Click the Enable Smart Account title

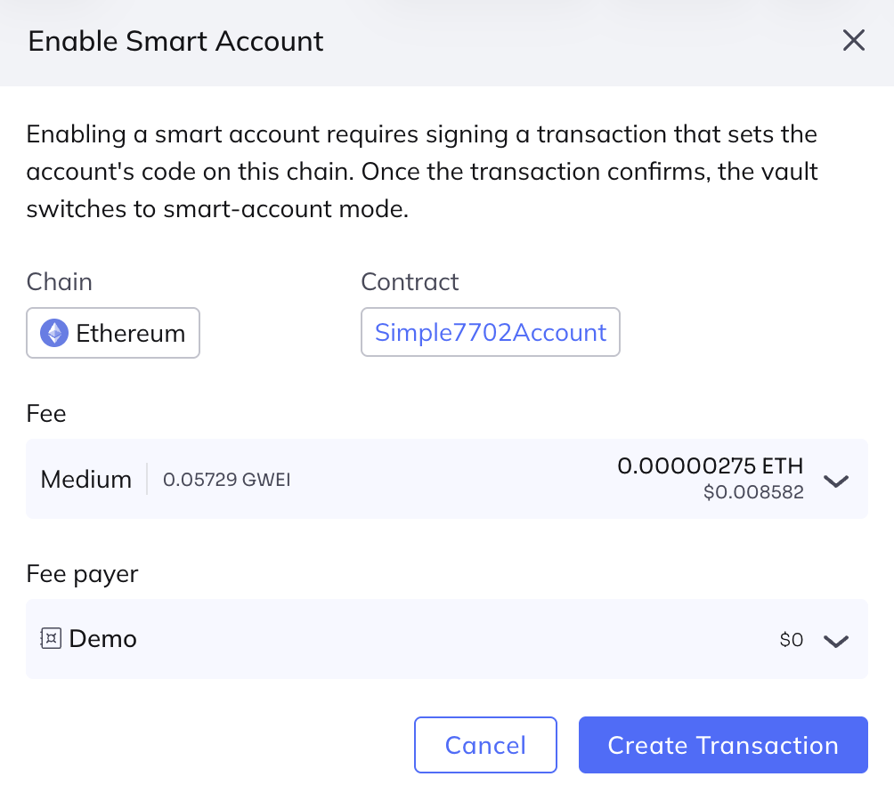click(x=176, y=41)
